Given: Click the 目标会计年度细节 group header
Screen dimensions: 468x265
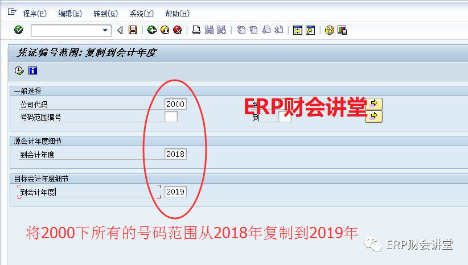Looking at the screenshot, I should coord(41,179).
